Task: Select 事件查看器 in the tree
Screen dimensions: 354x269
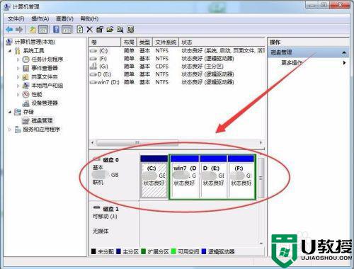Action: (x=45, y=68)
